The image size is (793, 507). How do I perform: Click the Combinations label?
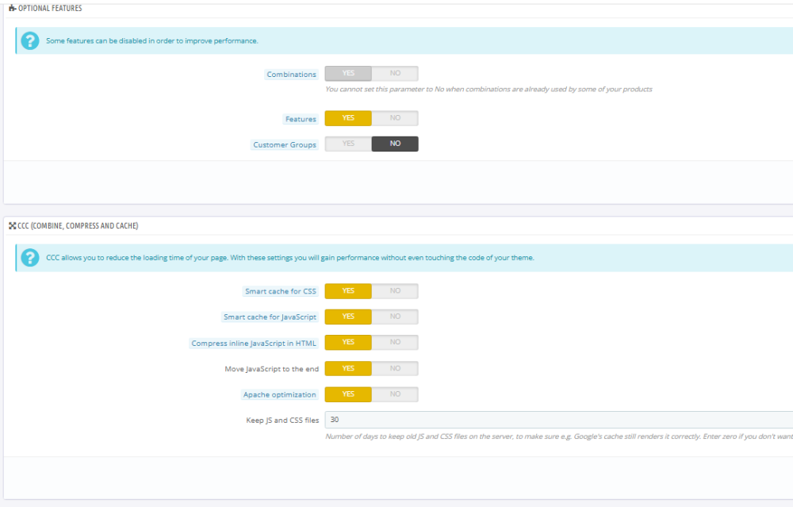click(291, 75)
